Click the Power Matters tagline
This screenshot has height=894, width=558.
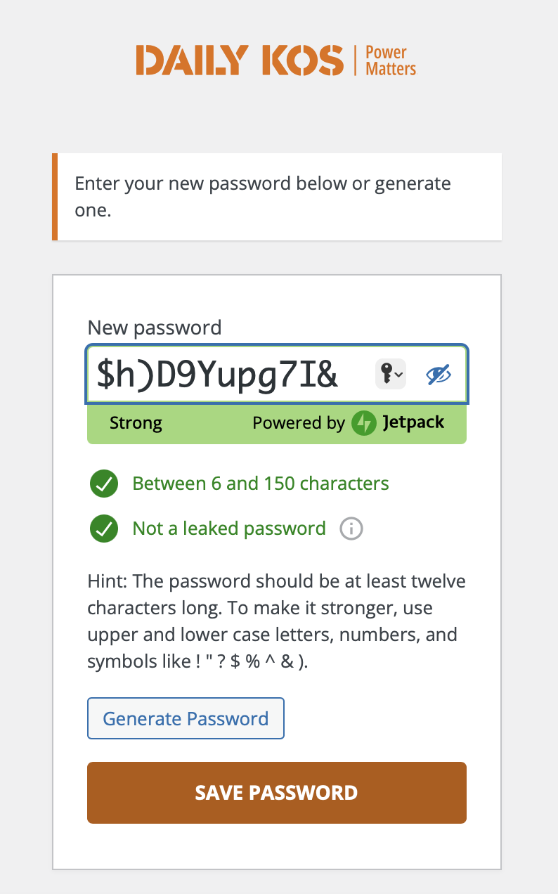[391, 60]
